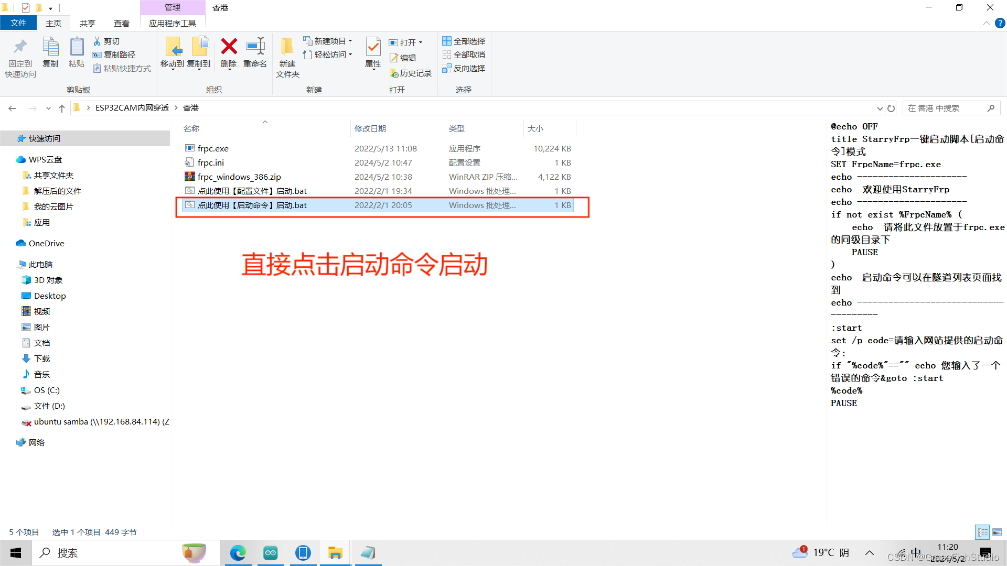Click the 全部选择 (Select all) button
Screen dimensions: 1007x566
(x=464, y=40)
